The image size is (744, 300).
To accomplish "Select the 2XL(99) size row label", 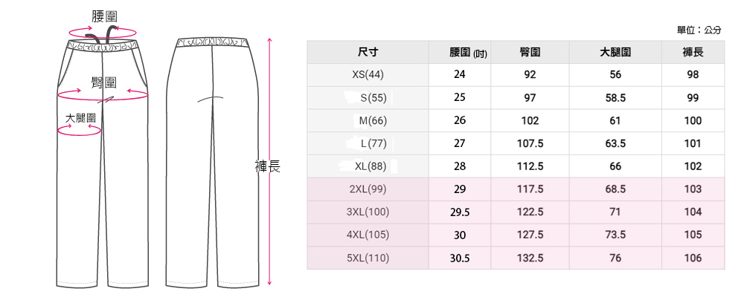I will (368, 189).
